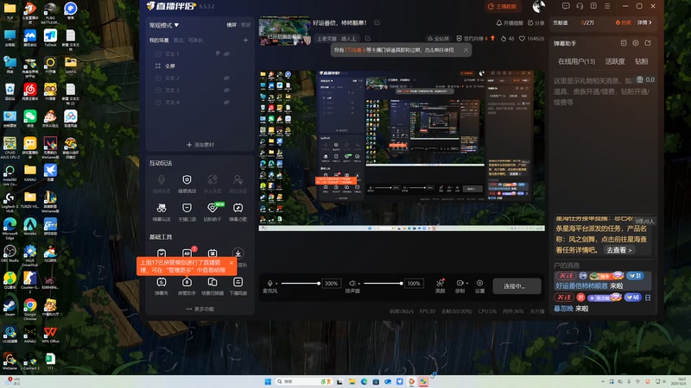The image size is (691, 388).
Task: Switch to 横屏 landscape layout
Action: 231,25
